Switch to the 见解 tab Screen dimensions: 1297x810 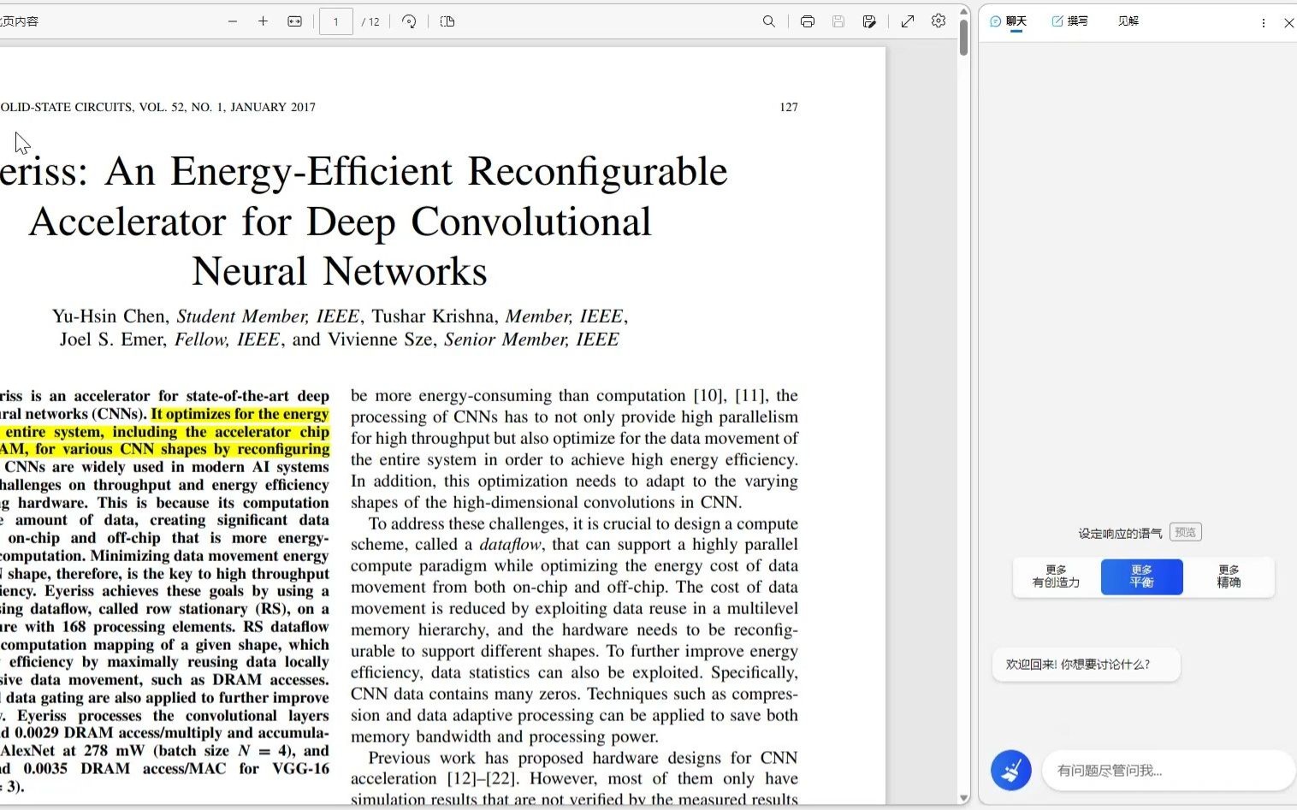click(1128, 21)
